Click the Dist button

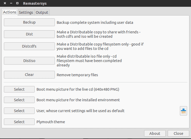(29, 34)
